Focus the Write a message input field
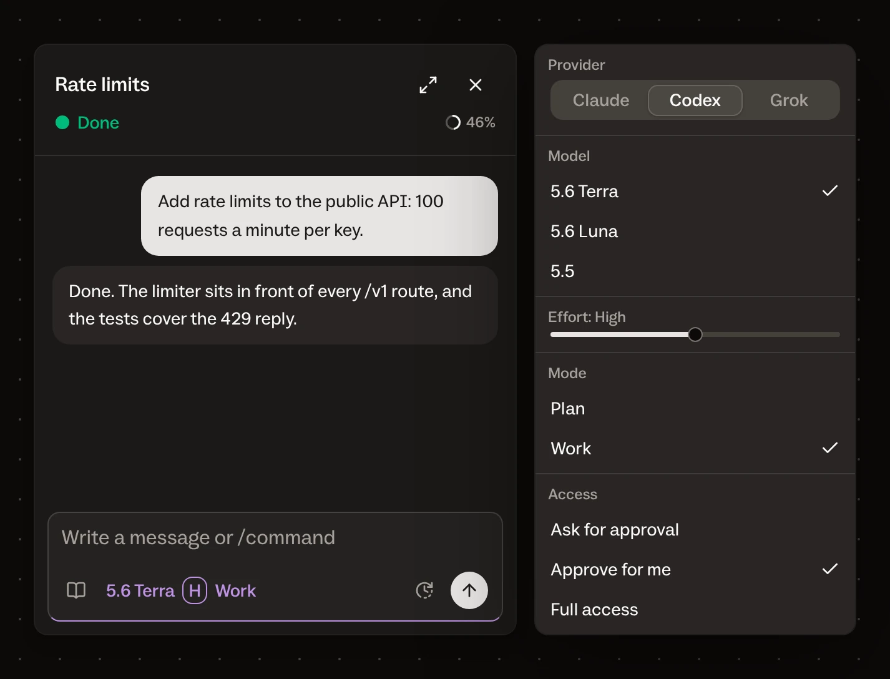This screenshot has height=679, width=890. (275, 538)
